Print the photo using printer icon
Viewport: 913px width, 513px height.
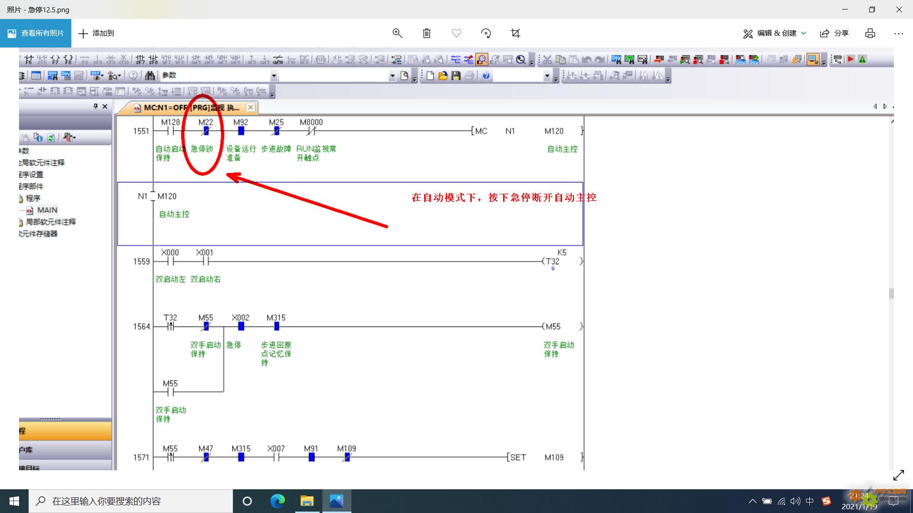(870, 33)
